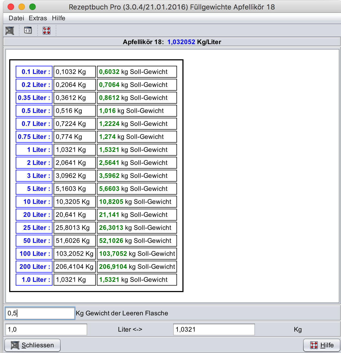Screen dimensions: 341x353
Task: Click the second toolbar window icon
Action: click(28, 30)
